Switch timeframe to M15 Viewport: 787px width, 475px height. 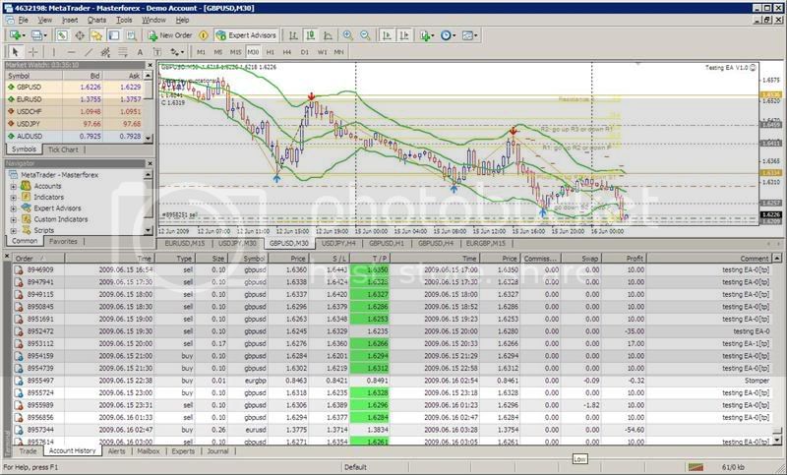(235, 52)
